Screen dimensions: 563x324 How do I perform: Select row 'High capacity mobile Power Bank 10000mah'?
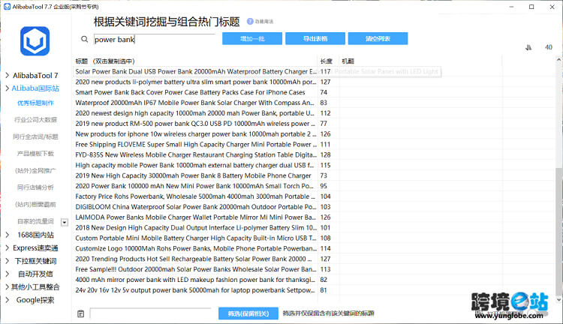click(196, 165)
